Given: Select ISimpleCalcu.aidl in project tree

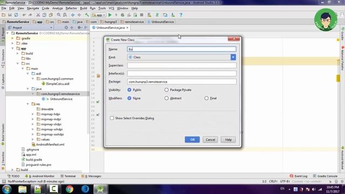Looking at the screenshot, I should click(56, 84).
